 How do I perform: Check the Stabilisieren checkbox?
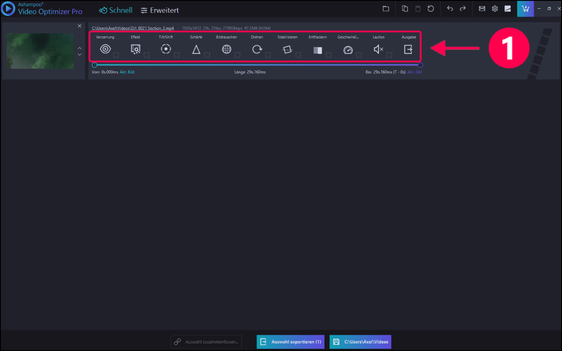299,55
